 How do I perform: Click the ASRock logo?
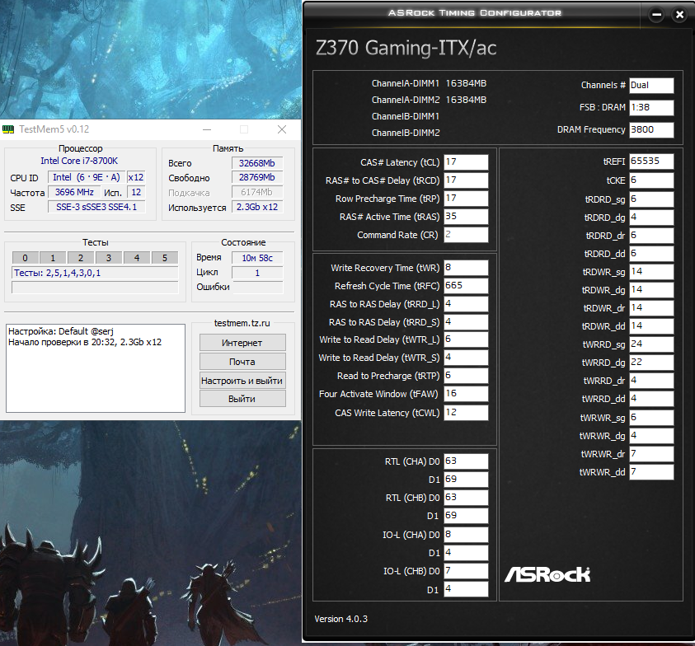coord(547,574)
